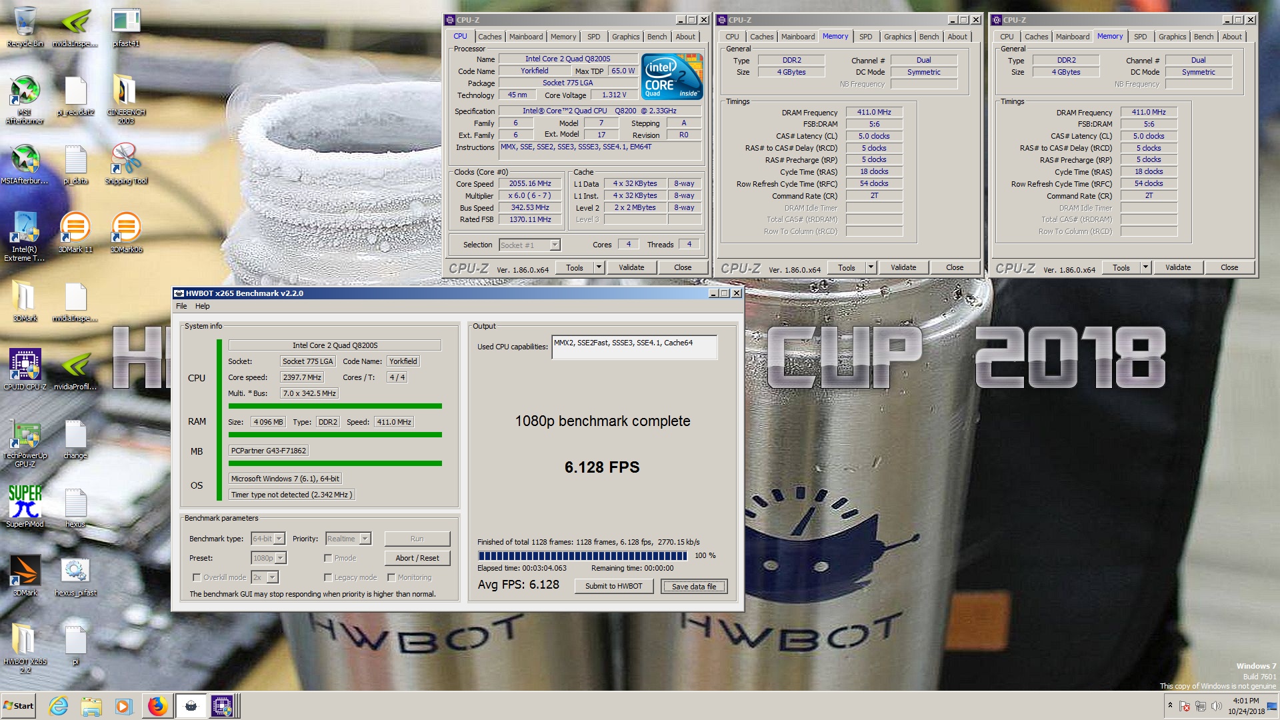Click Tools button in right CPU-Z window
Viewport: 1280px width, 720px height.
(x=1121, y=267)
